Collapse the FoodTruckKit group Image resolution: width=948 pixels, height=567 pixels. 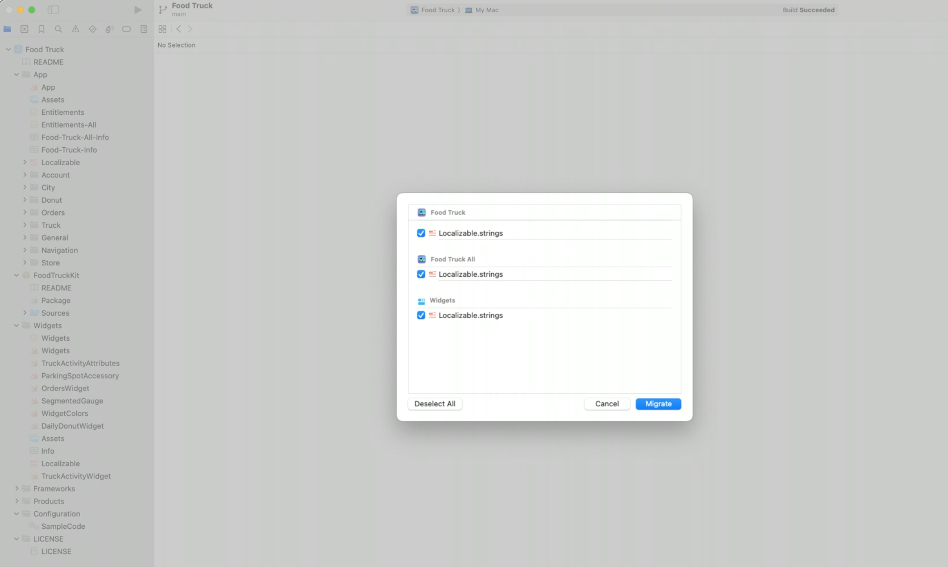pos(16,275)
